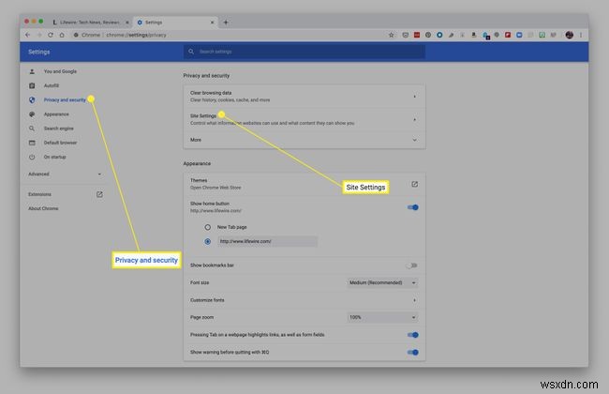
Task: Go back using the browser back arrow
Action: (27, 35)
